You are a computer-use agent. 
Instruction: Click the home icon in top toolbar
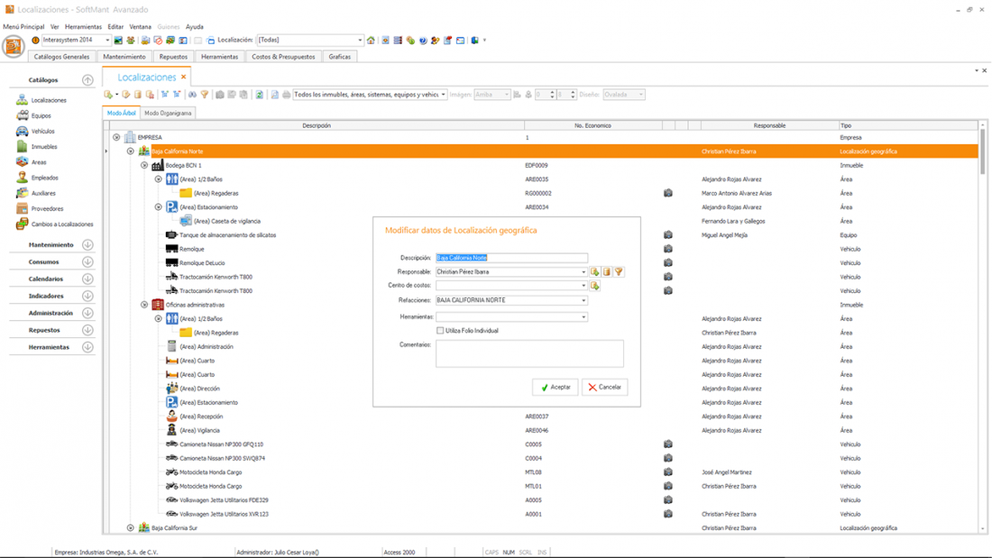click(x=371, y=41)
